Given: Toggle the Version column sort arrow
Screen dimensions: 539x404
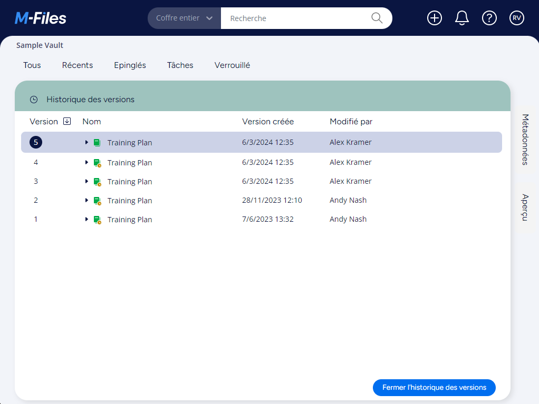Looking at the screenshot, I should 67,121.
